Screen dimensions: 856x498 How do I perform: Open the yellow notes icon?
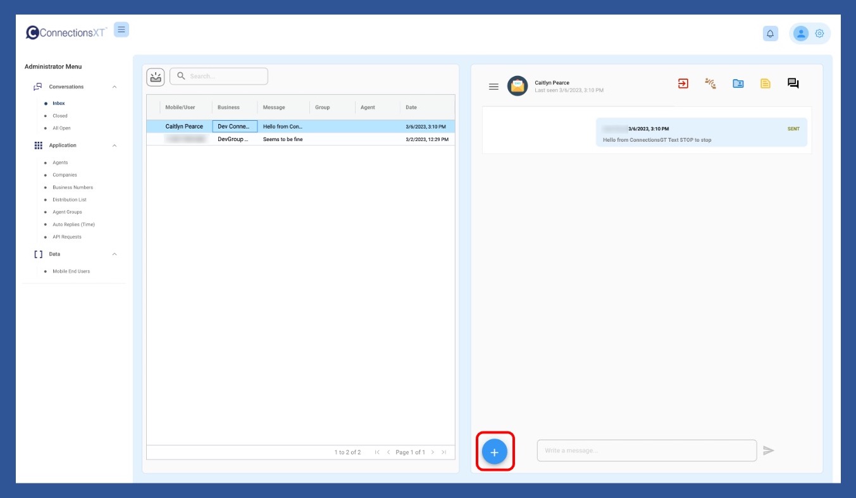pos(766,84)
